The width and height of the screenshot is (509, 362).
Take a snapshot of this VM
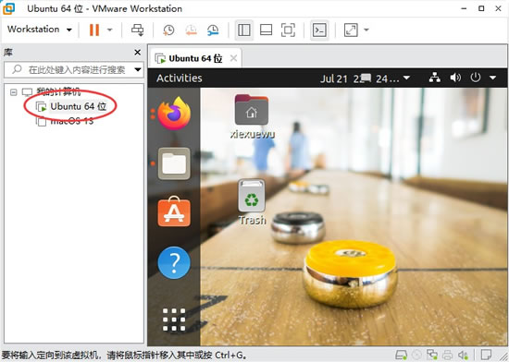point(168,30)
